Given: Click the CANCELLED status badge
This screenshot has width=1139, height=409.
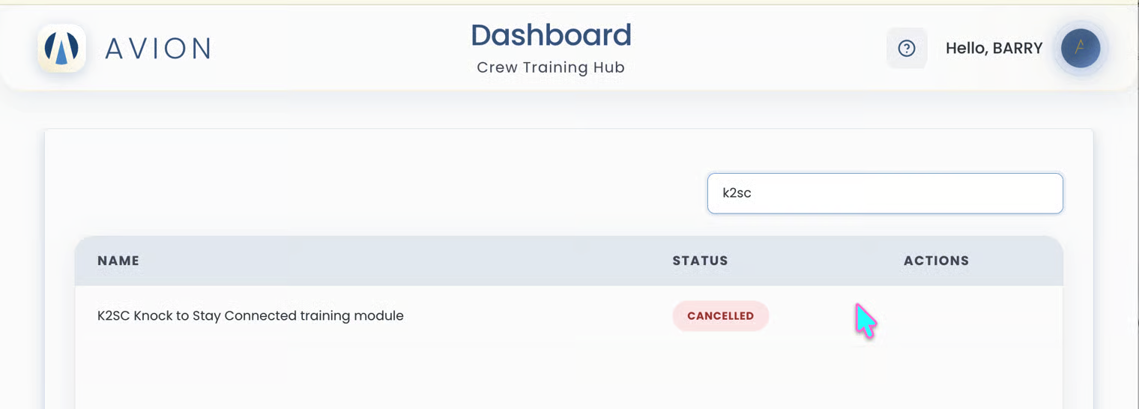Looking at the screenshot, I should [720, 316].
